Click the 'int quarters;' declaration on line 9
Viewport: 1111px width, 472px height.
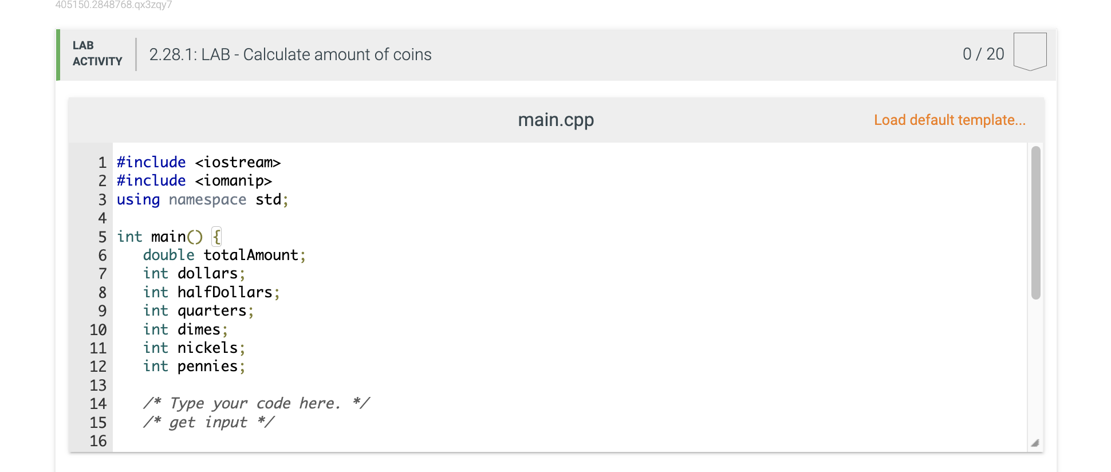[x=198, y=310]
